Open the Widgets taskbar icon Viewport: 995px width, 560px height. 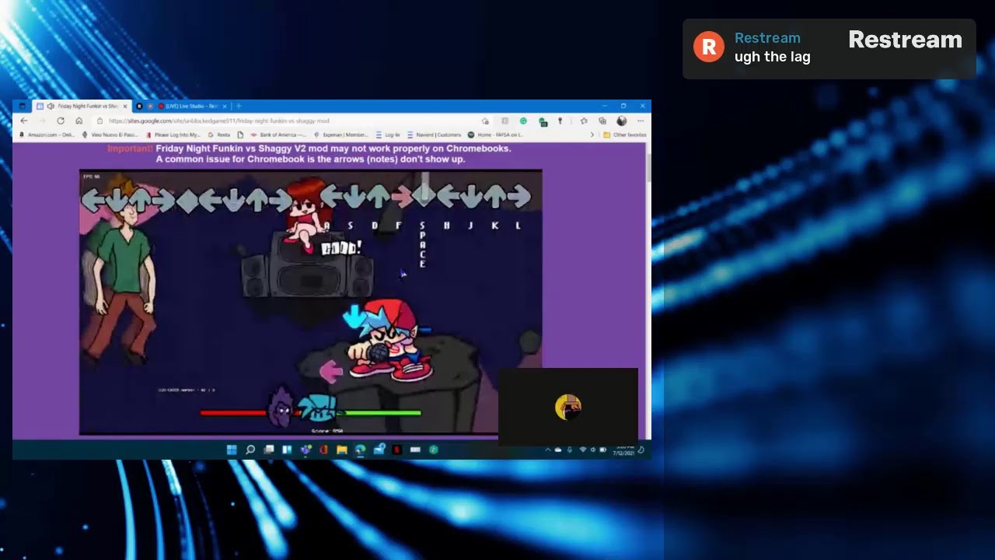[x=287, y=450]
